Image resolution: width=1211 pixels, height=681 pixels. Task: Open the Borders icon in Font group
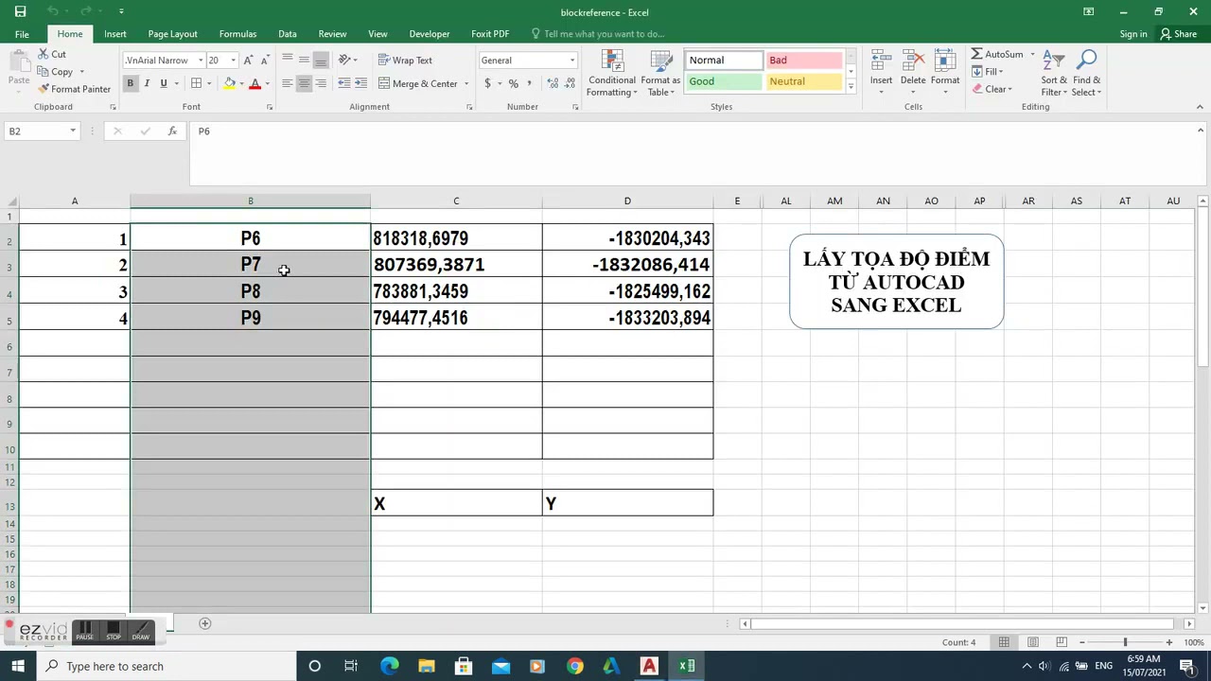click(x=196, y=83)
